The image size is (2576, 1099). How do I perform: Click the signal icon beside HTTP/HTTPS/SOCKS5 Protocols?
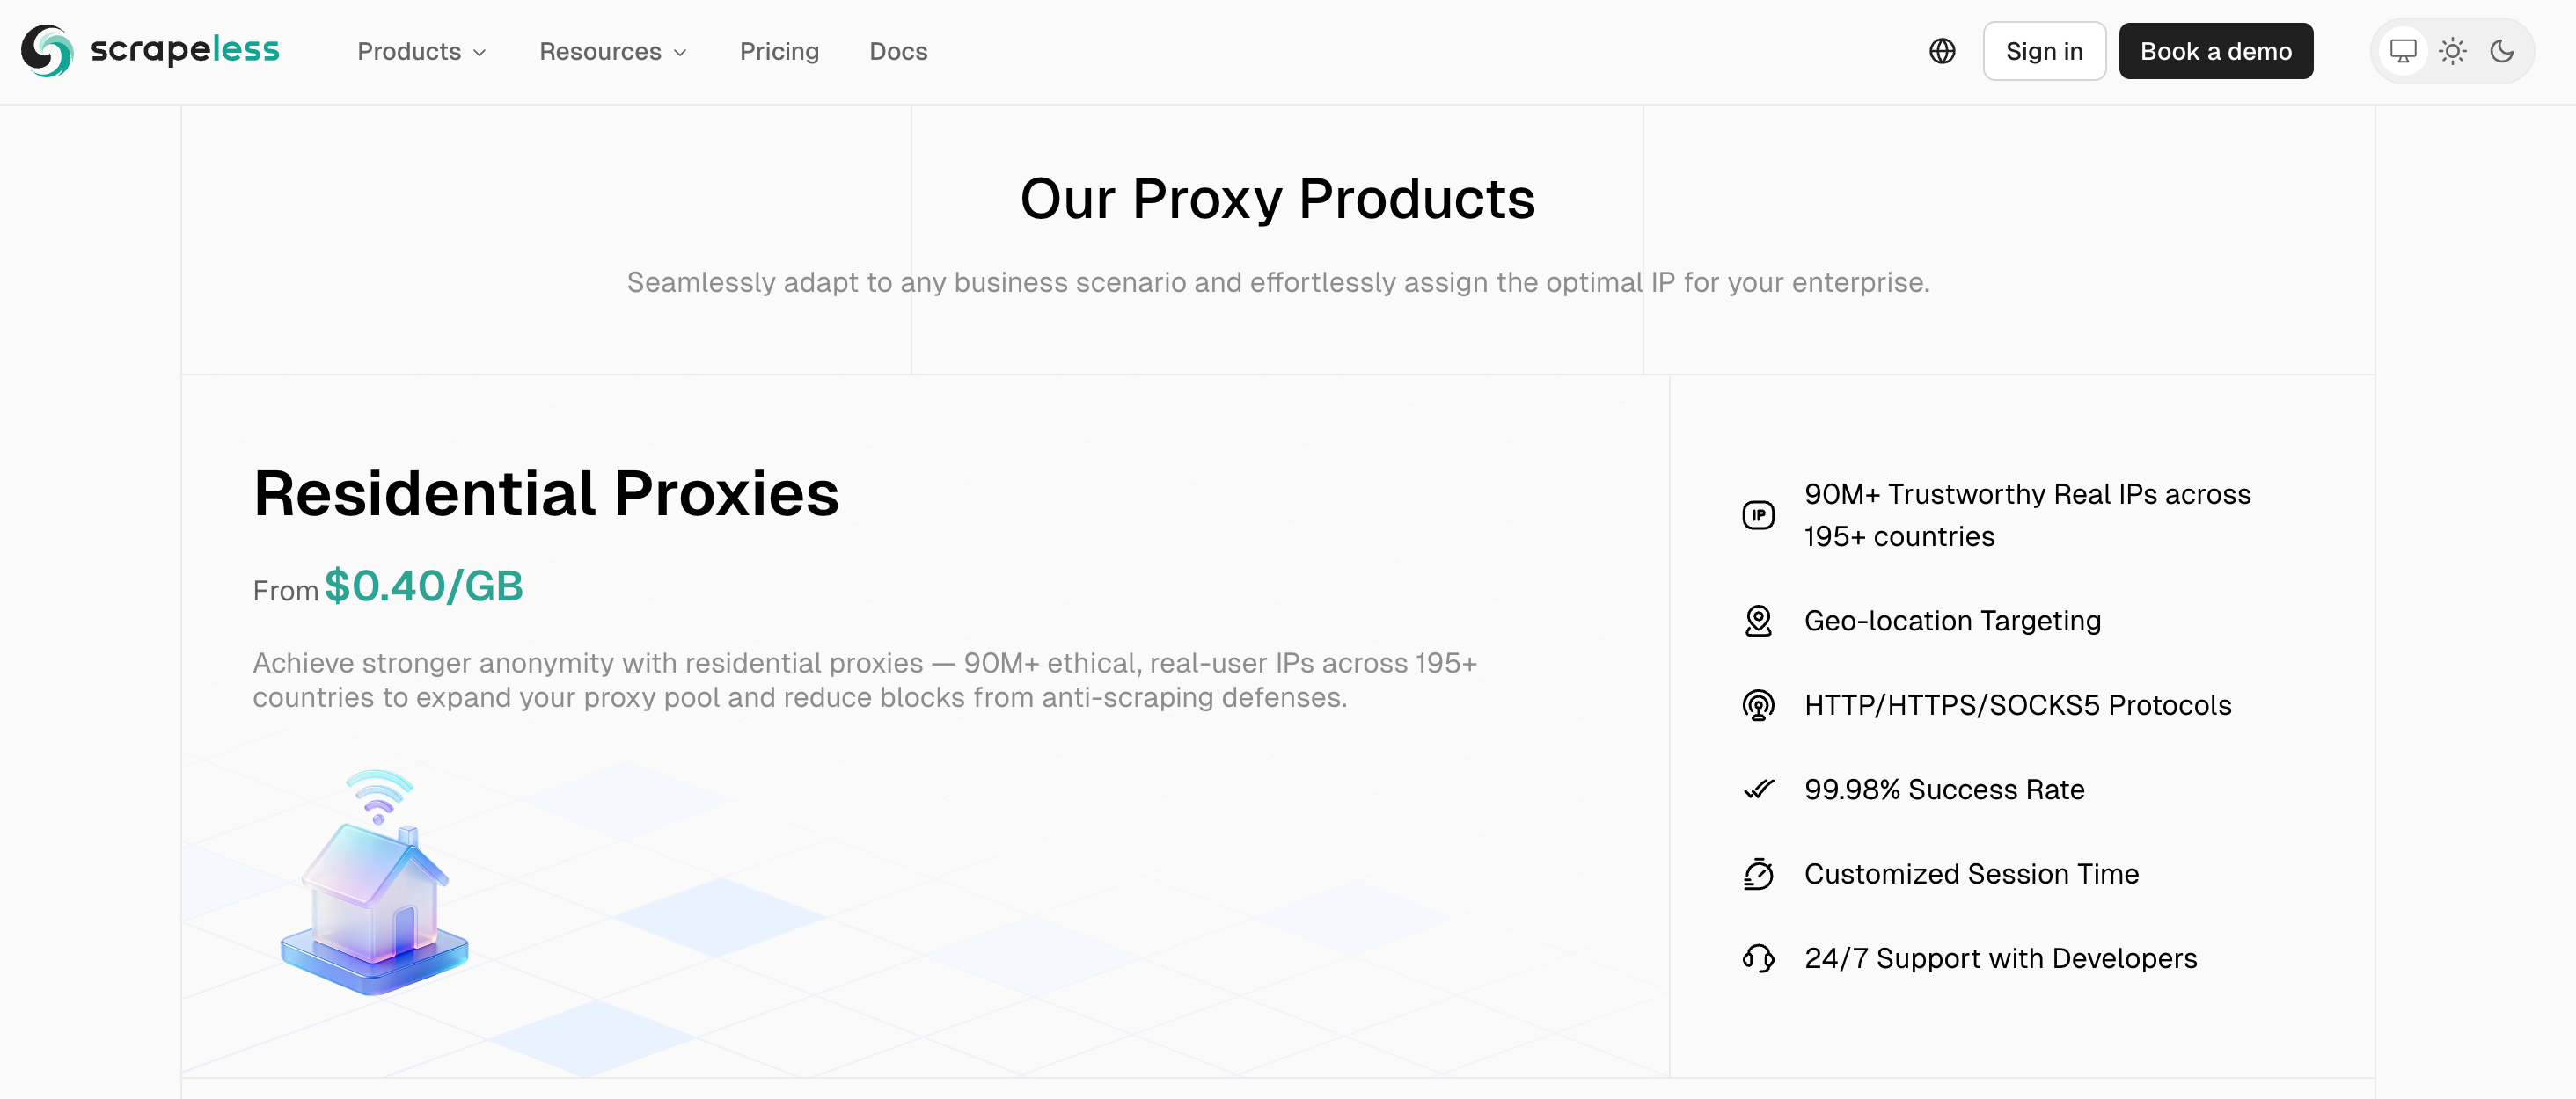click(x=1758, y=704)
